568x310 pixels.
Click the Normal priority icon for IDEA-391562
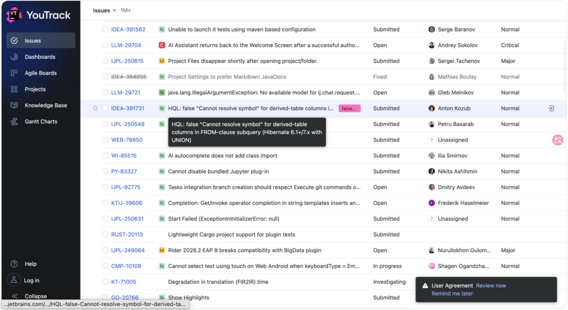(x=162, y=29)
